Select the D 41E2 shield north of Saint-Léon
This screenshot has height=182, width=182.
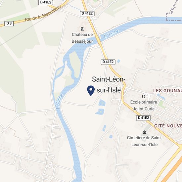[108, 62]
